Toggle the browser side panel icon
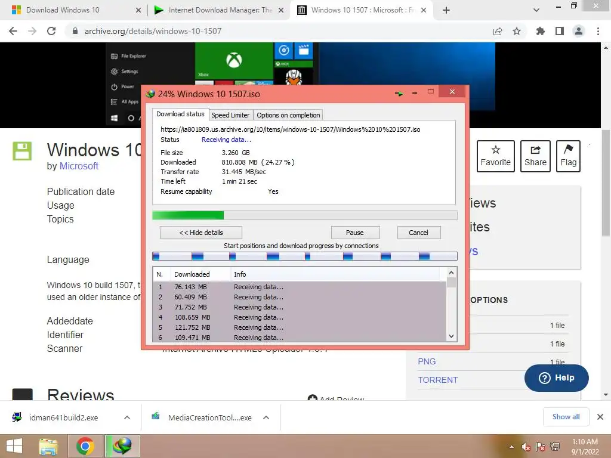Image resolution: width=611 pixels, height=458 pixels. pyautogui.click(x=560, y=31)
